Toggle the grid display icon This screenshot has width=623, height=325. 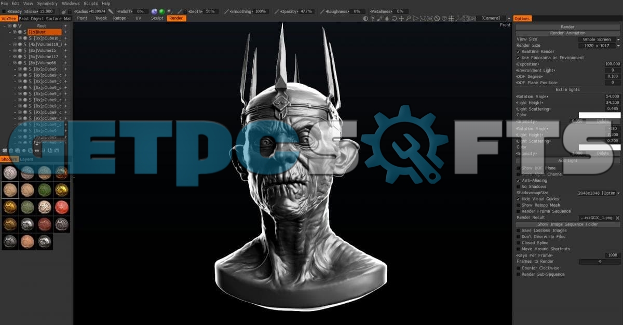click(x=451, y=18)
